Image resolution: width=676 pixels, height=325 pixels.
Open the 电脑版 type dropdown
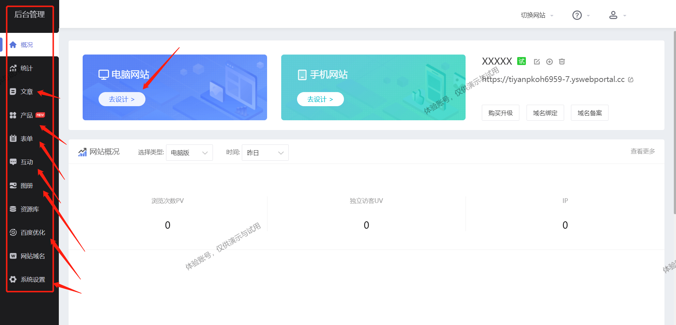[189, 153]
